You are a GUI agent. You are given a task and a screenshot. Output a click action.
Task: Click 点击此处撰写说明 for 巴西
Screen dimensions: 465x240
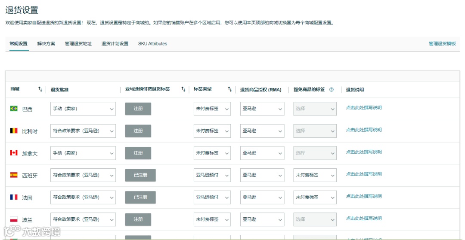(364, 108)
